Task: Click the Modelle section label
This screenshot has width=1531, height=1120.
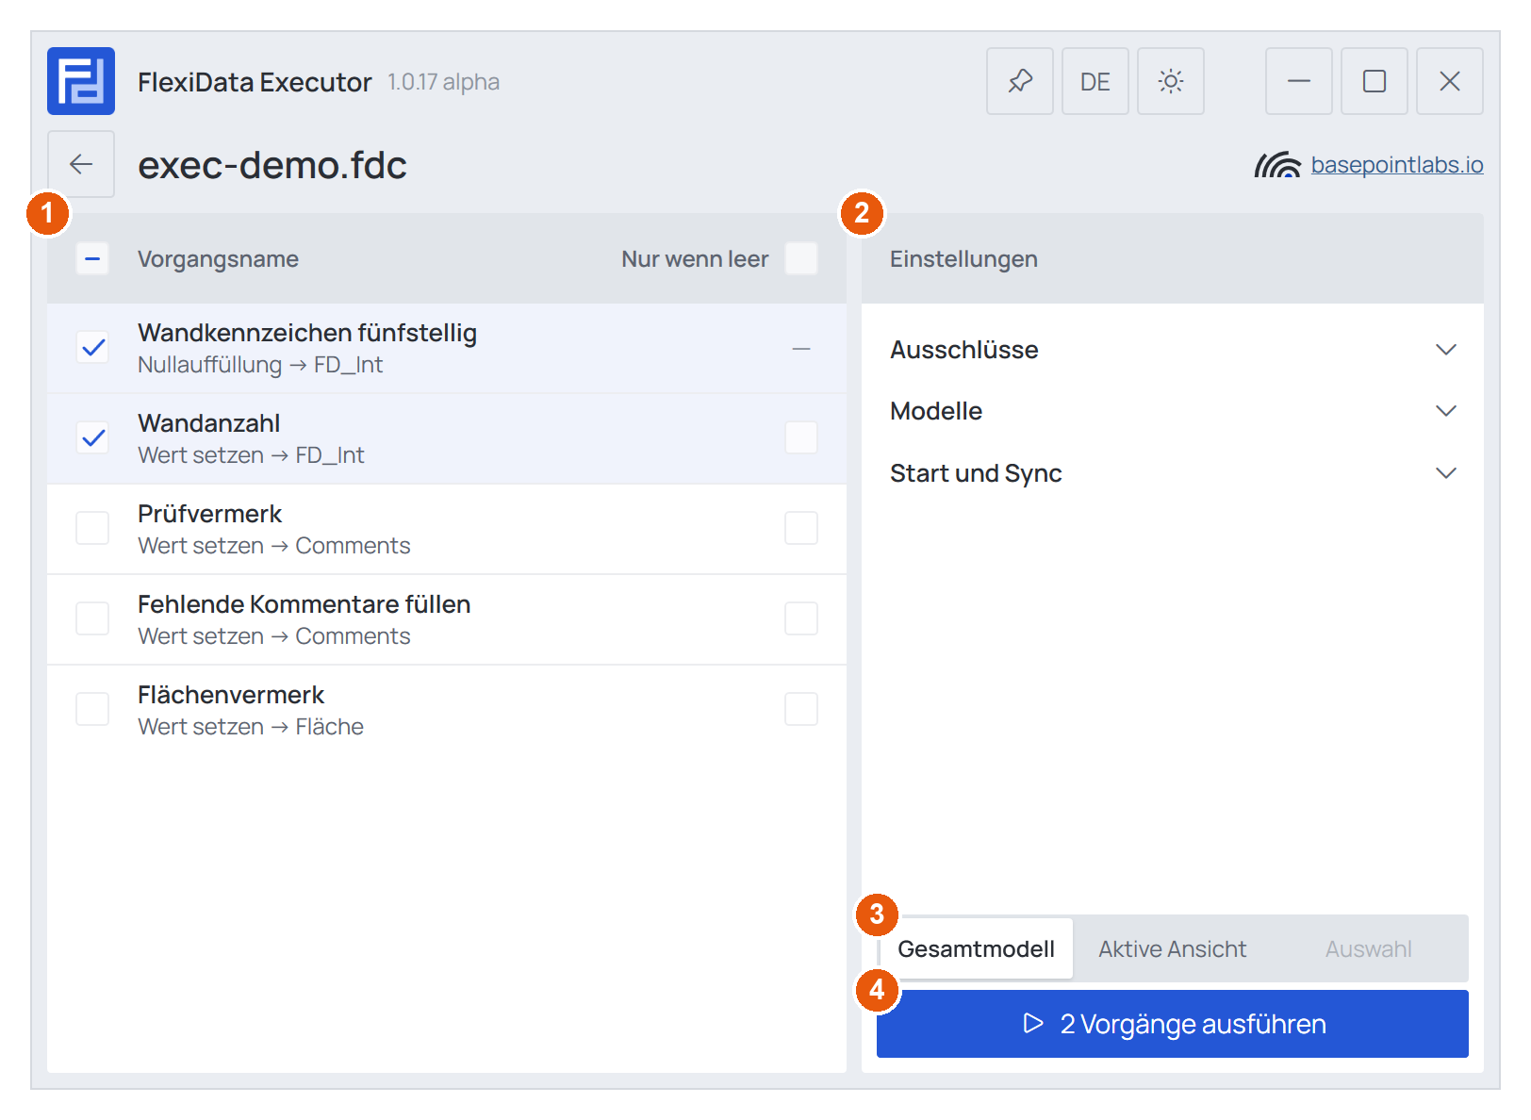Action: pyautogui.click(x=936, y=411)
